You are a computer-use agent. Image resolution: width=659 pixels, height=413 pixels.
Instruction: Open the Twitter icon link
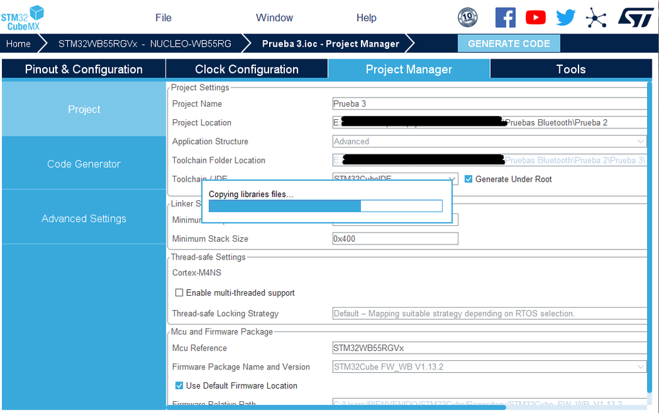pos(566,18)
